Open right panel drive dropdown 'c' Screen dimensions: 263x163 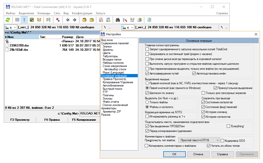128,27
